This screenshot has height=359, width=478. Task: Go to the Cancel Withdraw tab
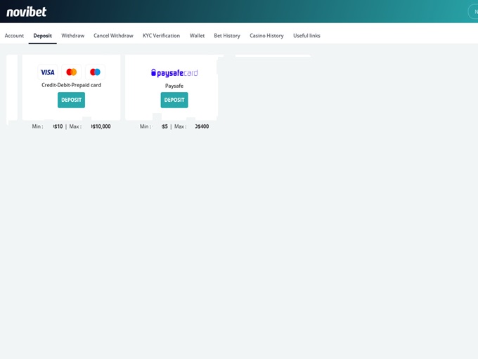(113, 36)
